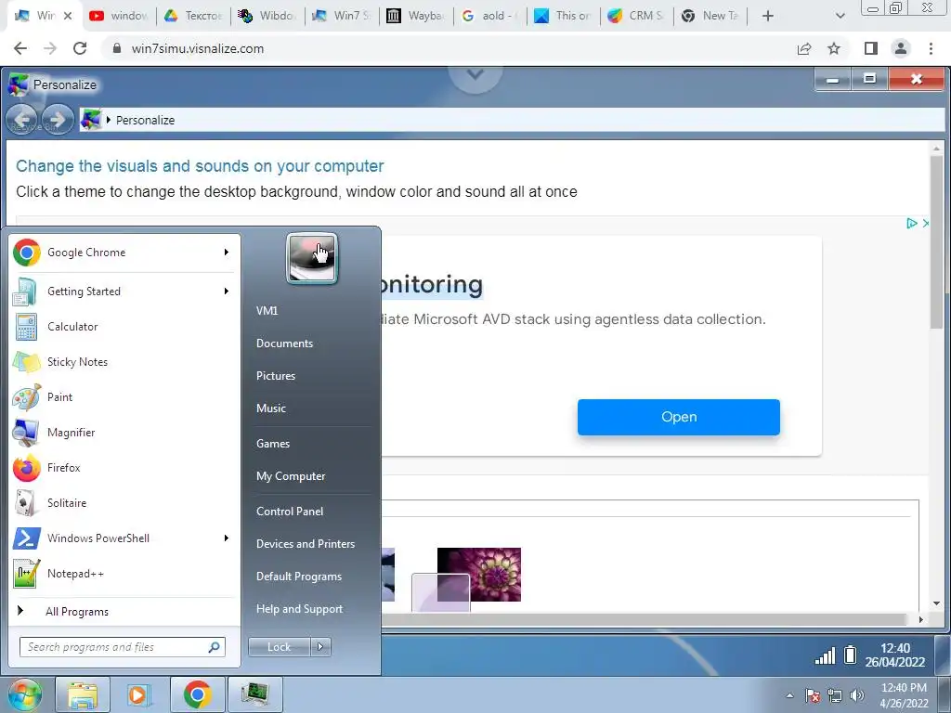Click the signal bars icon in upper taskbar

(825, 655)
